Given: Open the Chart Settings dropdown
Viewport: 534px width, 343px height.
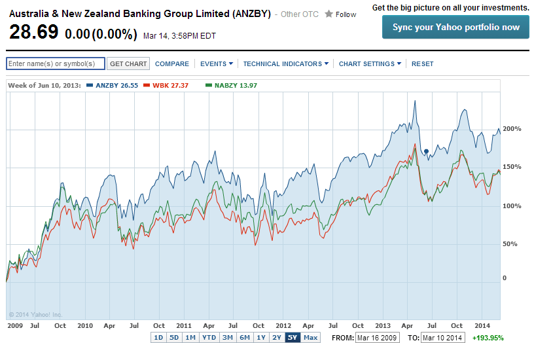Looking at the screenshot, I should [370, 63].
